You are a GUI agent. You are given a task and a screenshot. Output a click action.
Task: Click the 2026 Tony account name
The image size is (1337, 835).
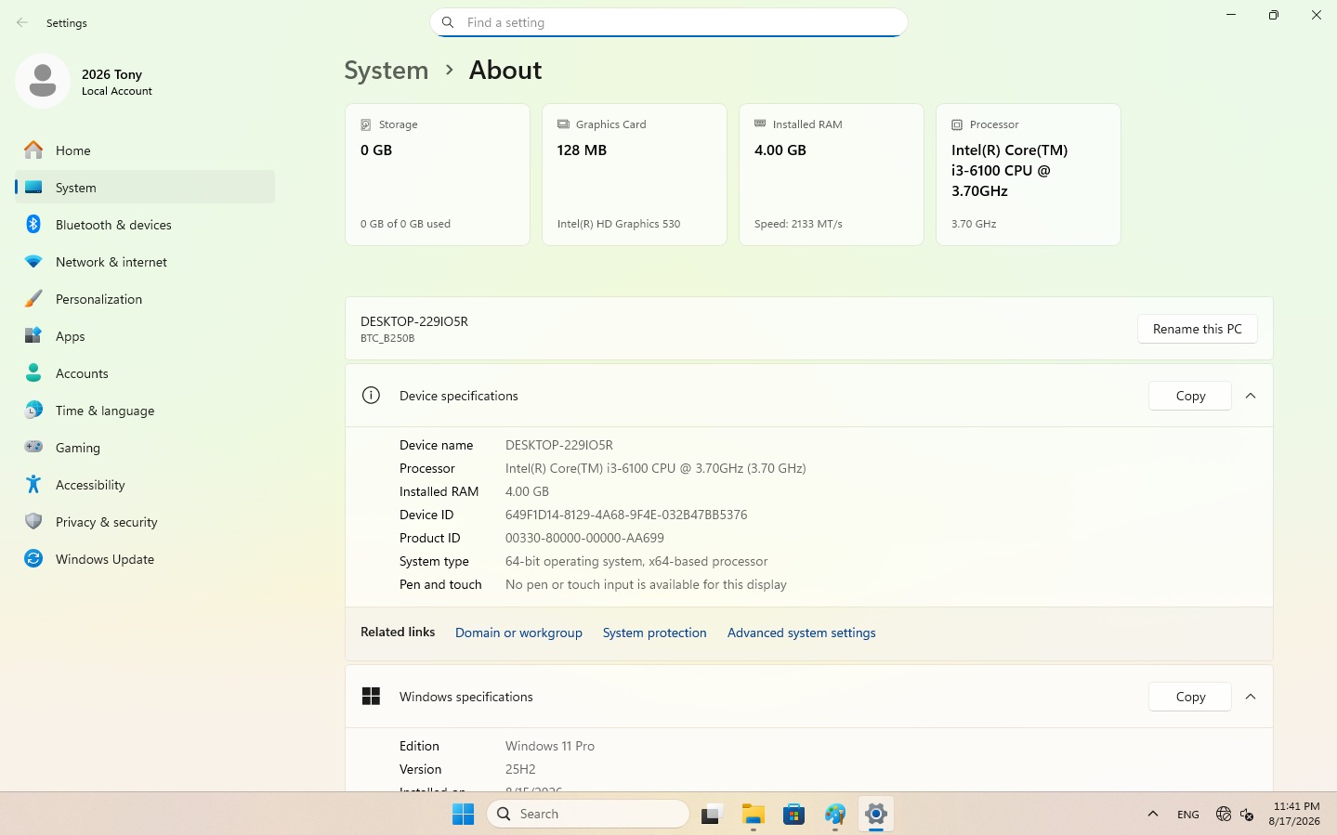point(111,74)
